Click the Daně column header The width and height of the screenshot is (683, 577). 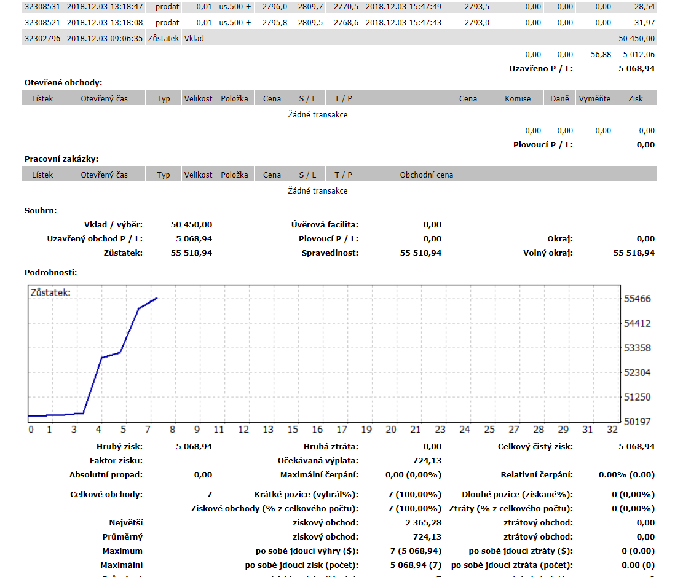(559, 98)
